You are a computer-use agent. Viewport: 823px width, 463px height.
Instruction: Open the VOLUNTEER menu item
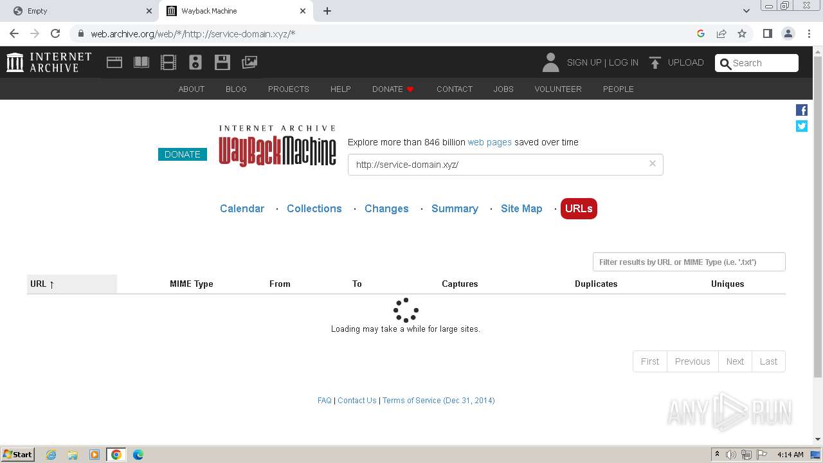558,89
